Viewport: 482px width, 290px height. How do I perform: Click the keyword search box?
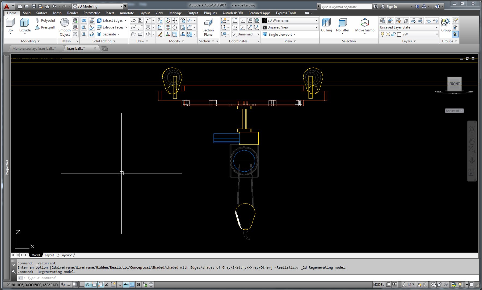coord(346,7)
